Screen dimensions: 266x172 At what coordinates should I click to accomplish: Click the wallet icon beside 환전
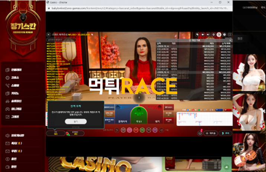[7, 167]
